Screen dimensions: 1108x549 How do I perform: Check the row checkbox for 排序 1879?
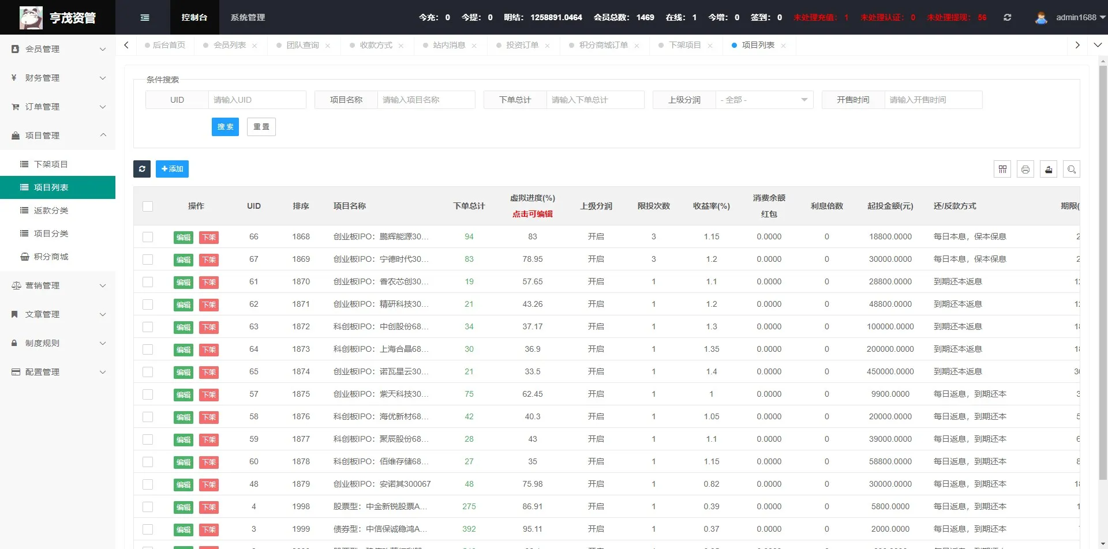pyautogui.click(x=148, y=484)
